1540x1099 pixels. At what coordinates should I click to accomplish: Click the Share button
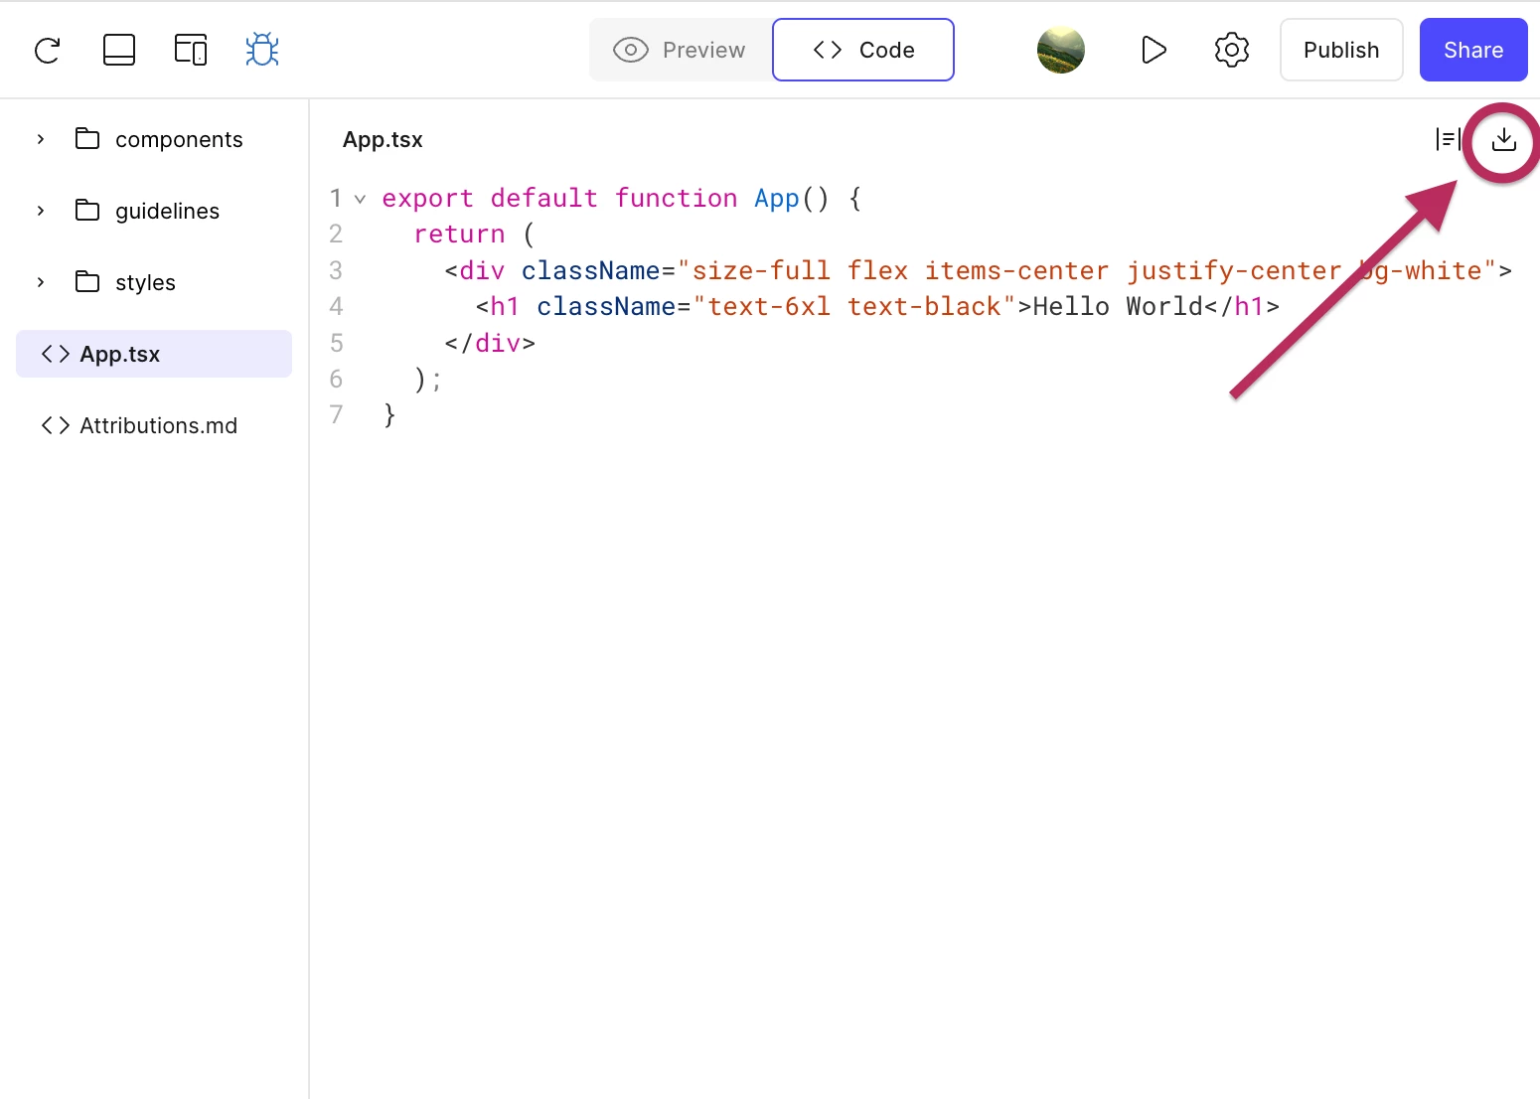click(1473, 50)
